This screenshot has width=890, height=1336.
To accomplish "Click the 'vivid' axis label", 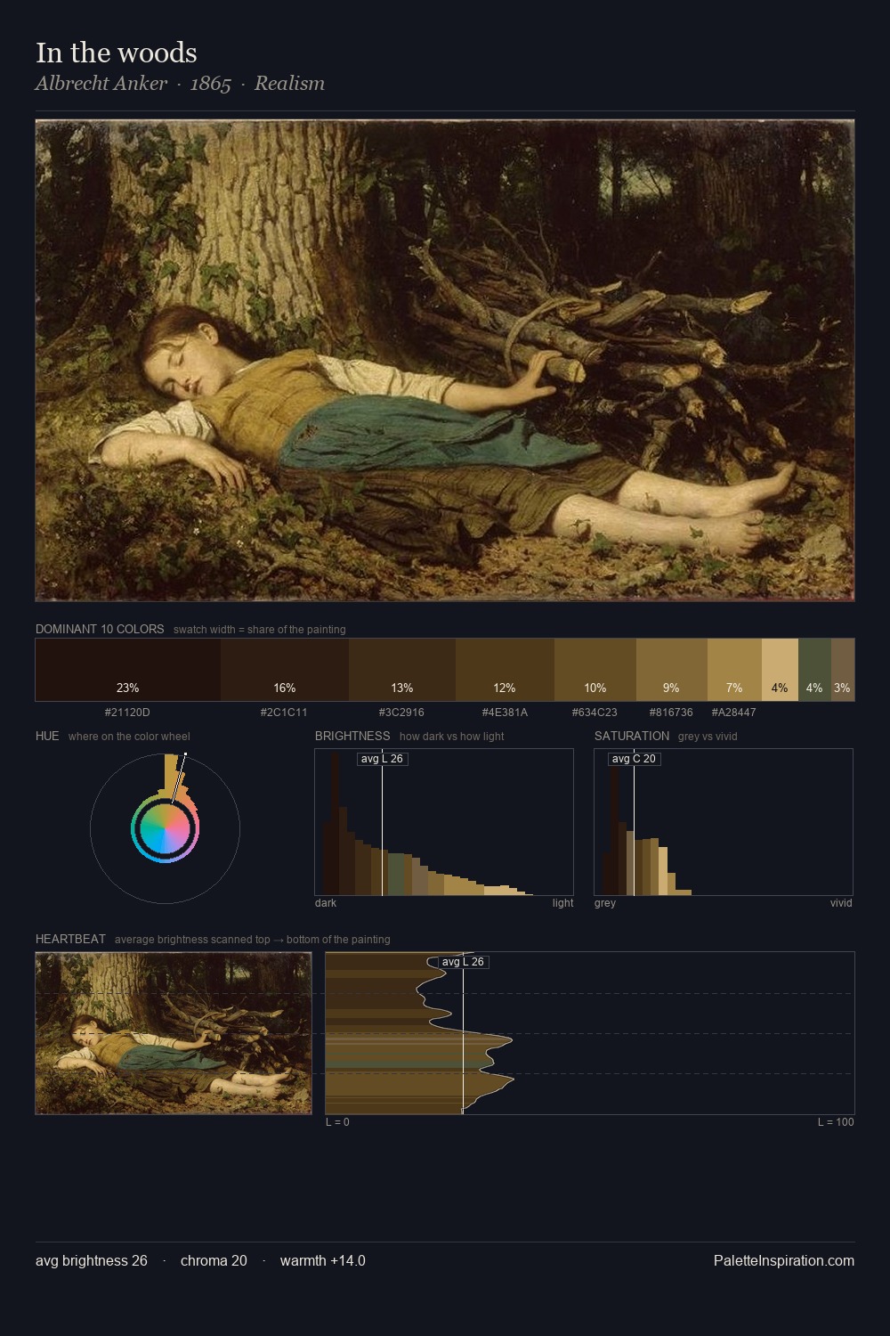I will (x=841, y=903).
